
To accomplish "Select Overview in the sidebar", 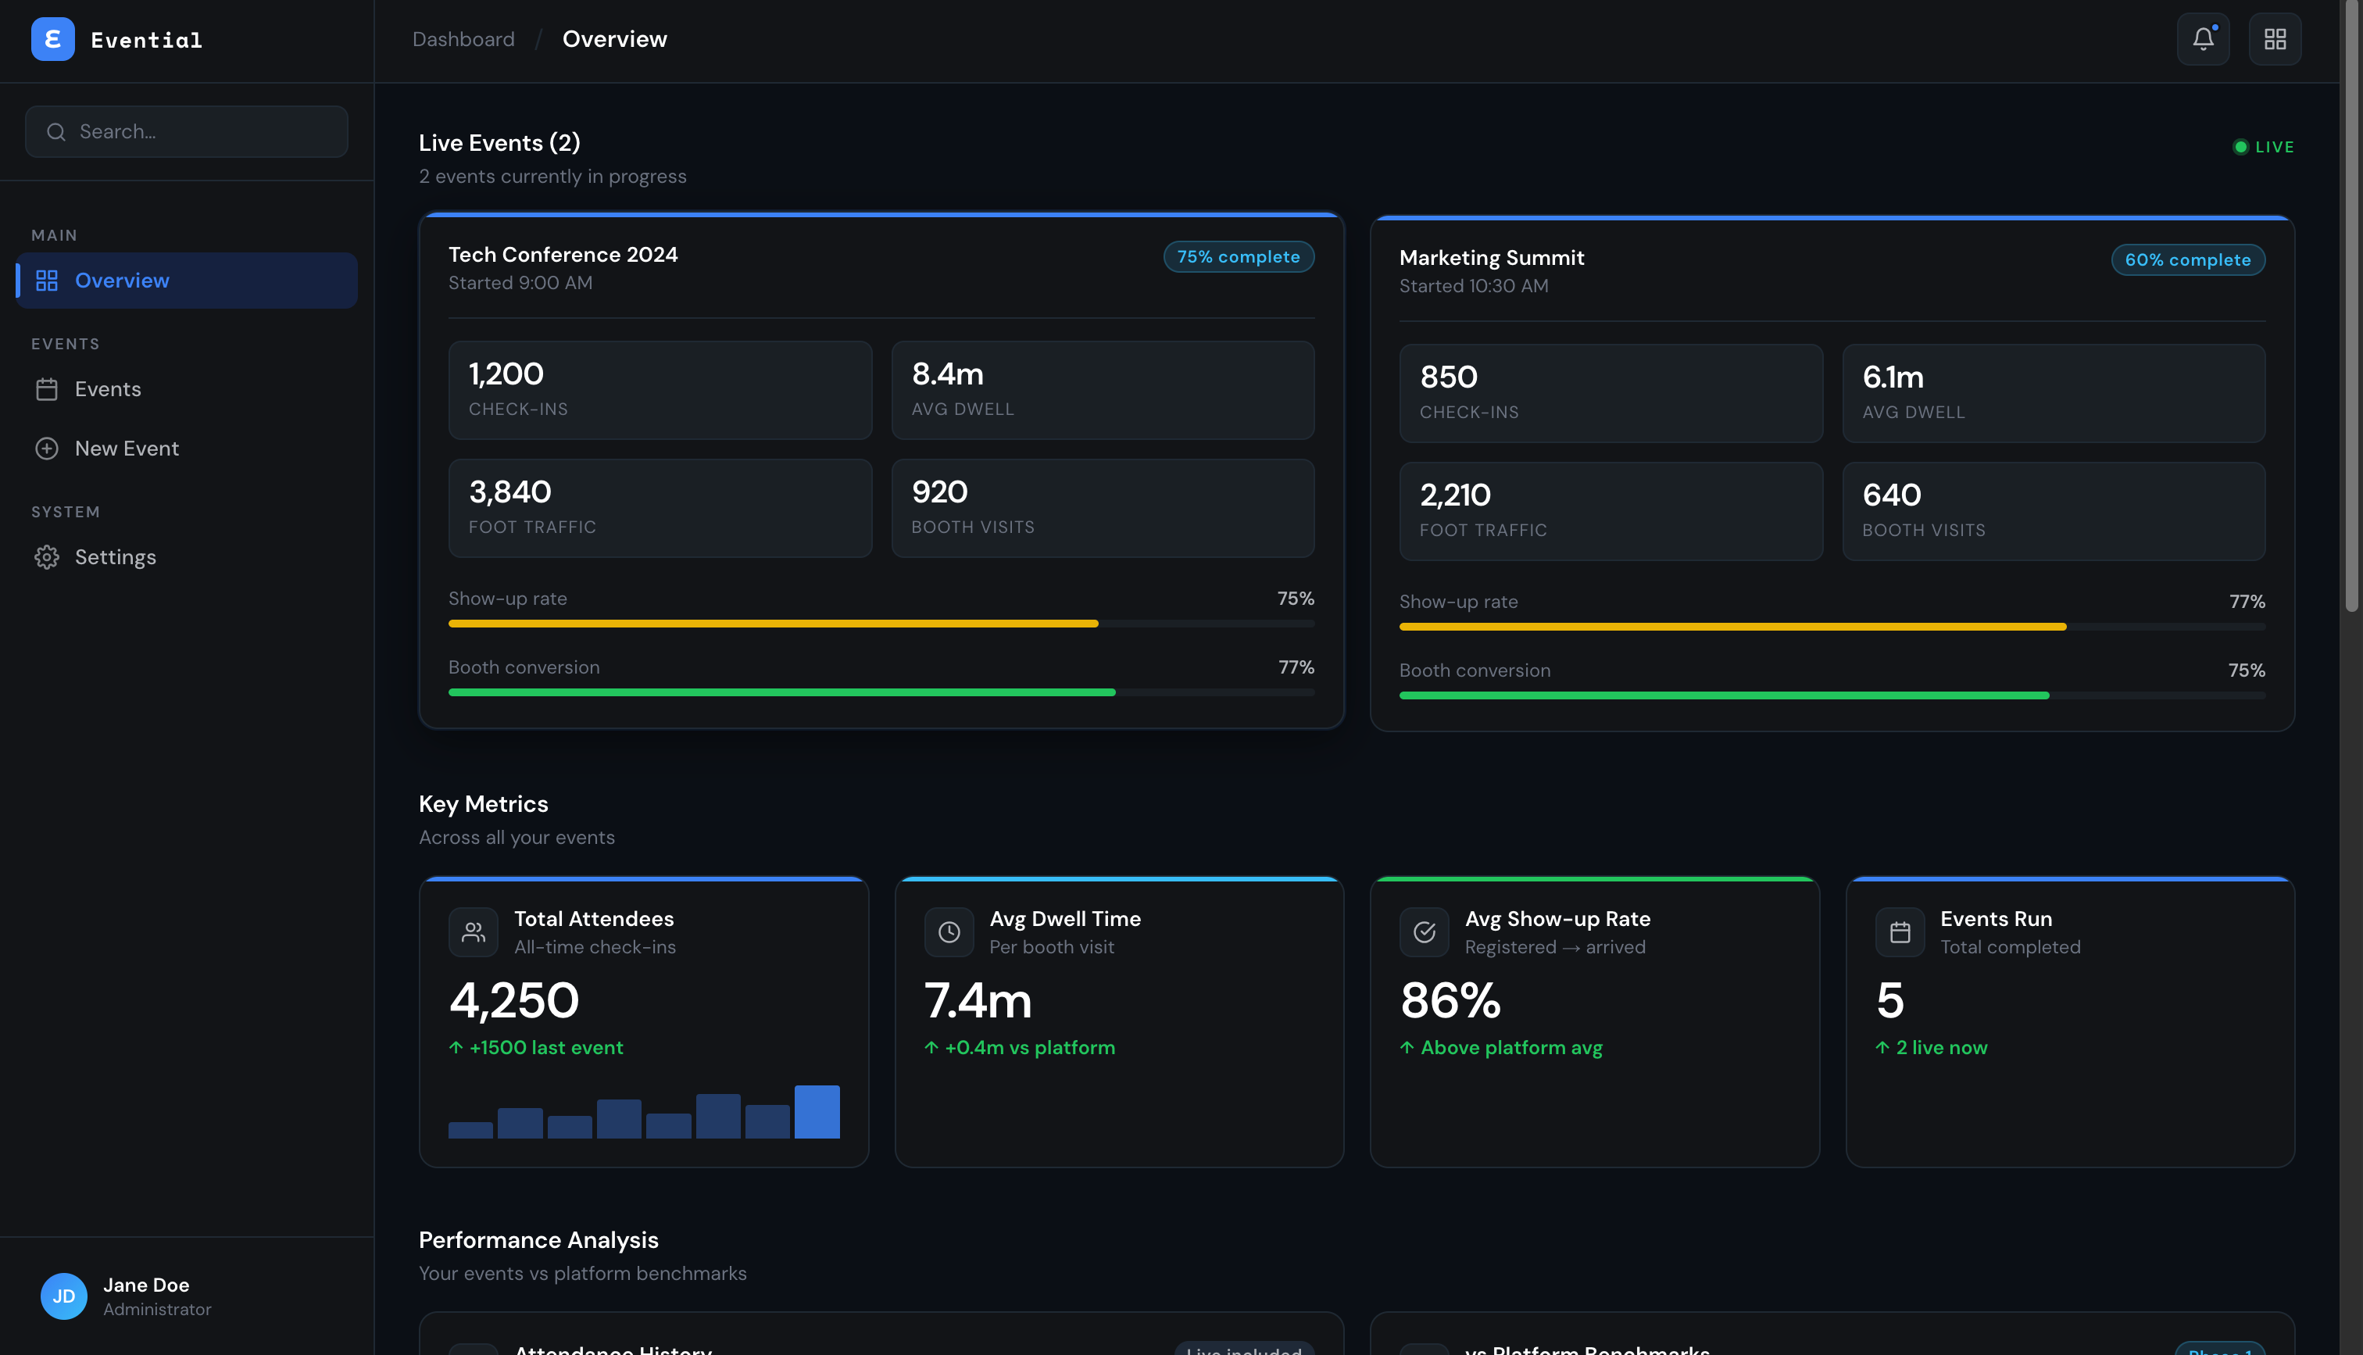I will tap(187, 280).
